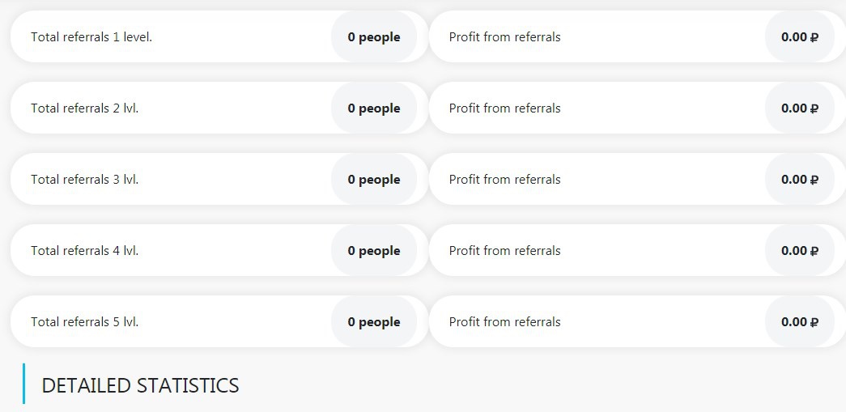The width and height of the screenshot is (846, 412).
Task: Click the "0 people" badge for level 4 referrals
Action: 374,251
